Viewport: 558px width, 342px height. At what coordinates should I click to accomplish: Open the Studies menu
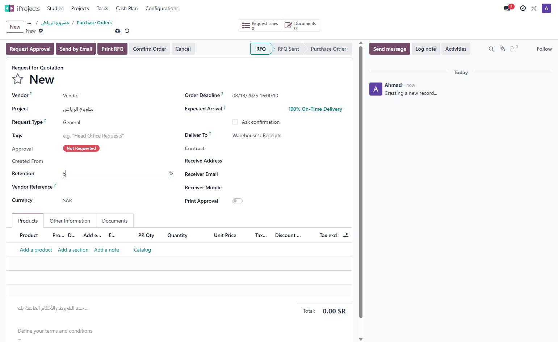click(55, 8)
